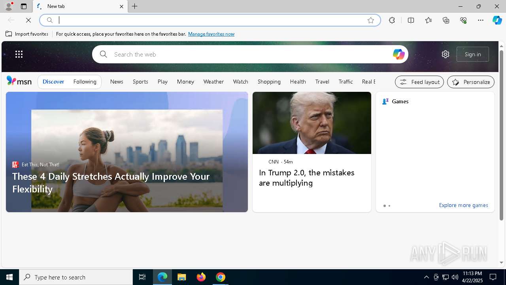Click the back navigation arrow
This screenshot has width=506, height=285.
pyautogui.click(x=11, y=20)
